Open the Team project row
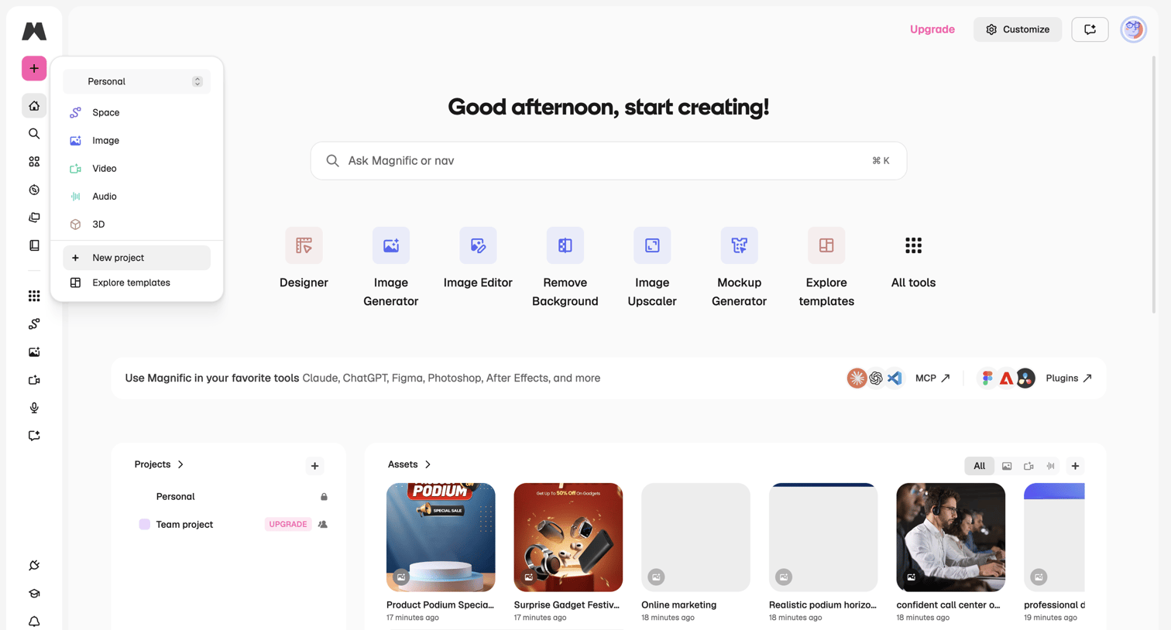The width and height of the screenshot is (1171, 630). [x=232, y=525]
